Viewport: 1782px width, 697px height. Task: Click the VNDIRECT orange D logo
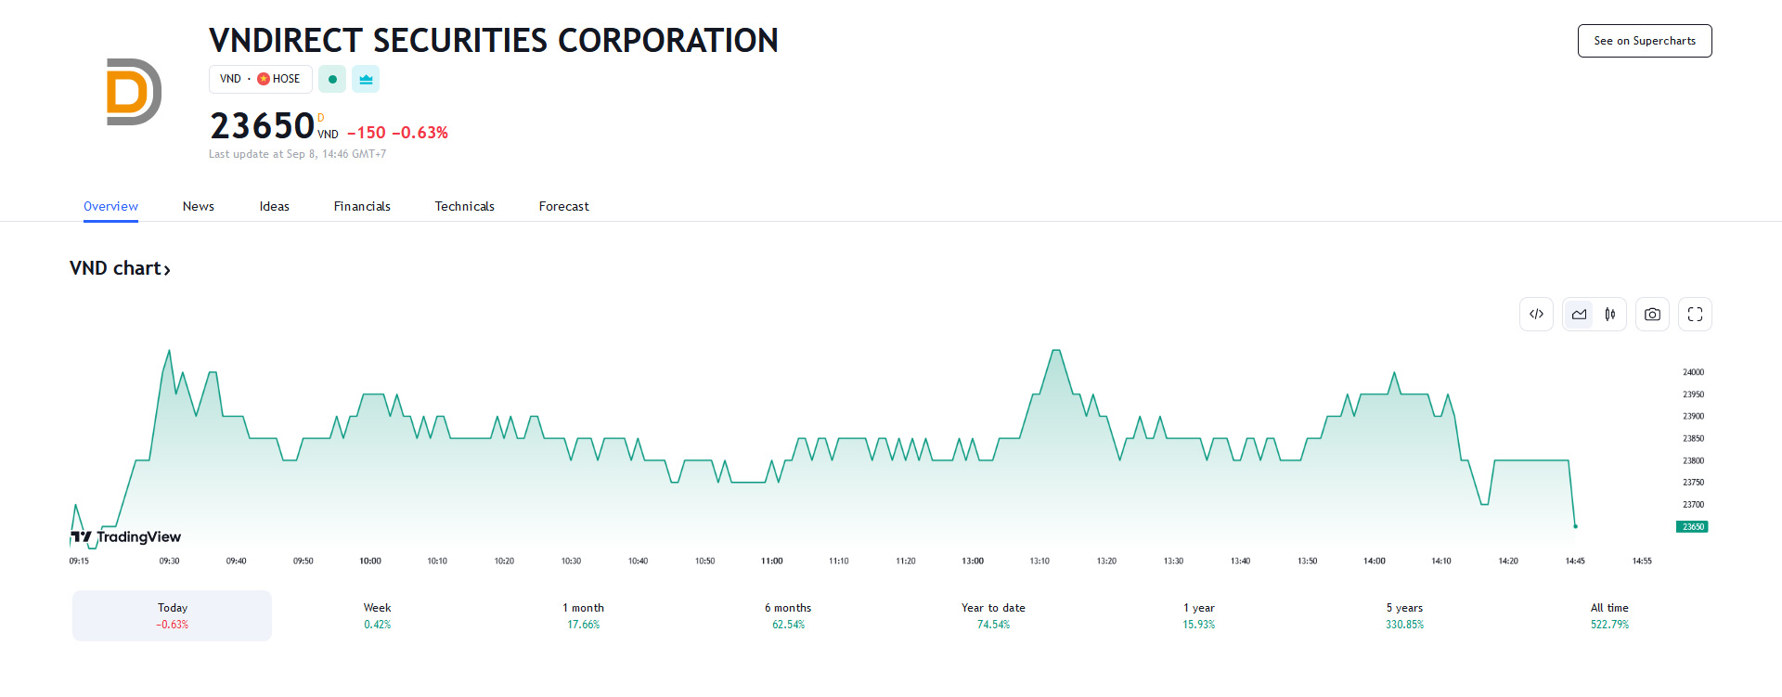coord(134,92)
